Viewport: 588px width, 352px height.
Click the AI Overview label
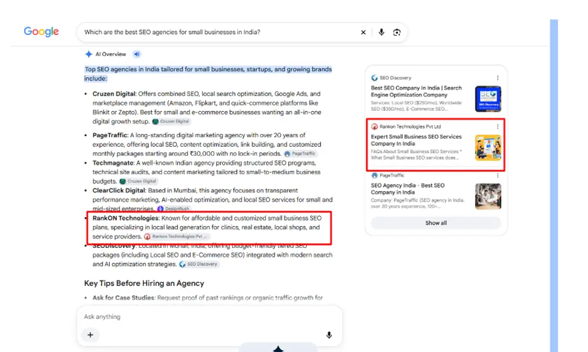pos(110,54)
